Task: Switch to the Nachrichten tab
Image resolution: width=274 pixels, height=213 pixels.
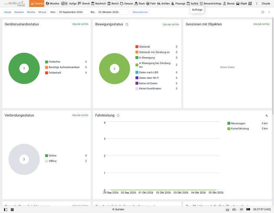Action: click(x=99, y=3)
